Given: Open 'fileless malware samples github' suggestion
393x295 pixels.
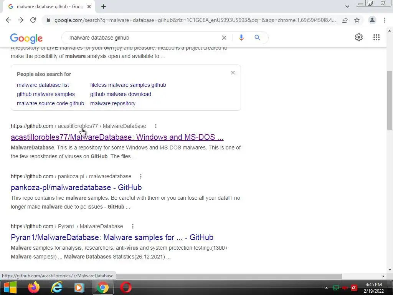Looking at the screenshot, I should pyautogui.click(x=128, y=85).
